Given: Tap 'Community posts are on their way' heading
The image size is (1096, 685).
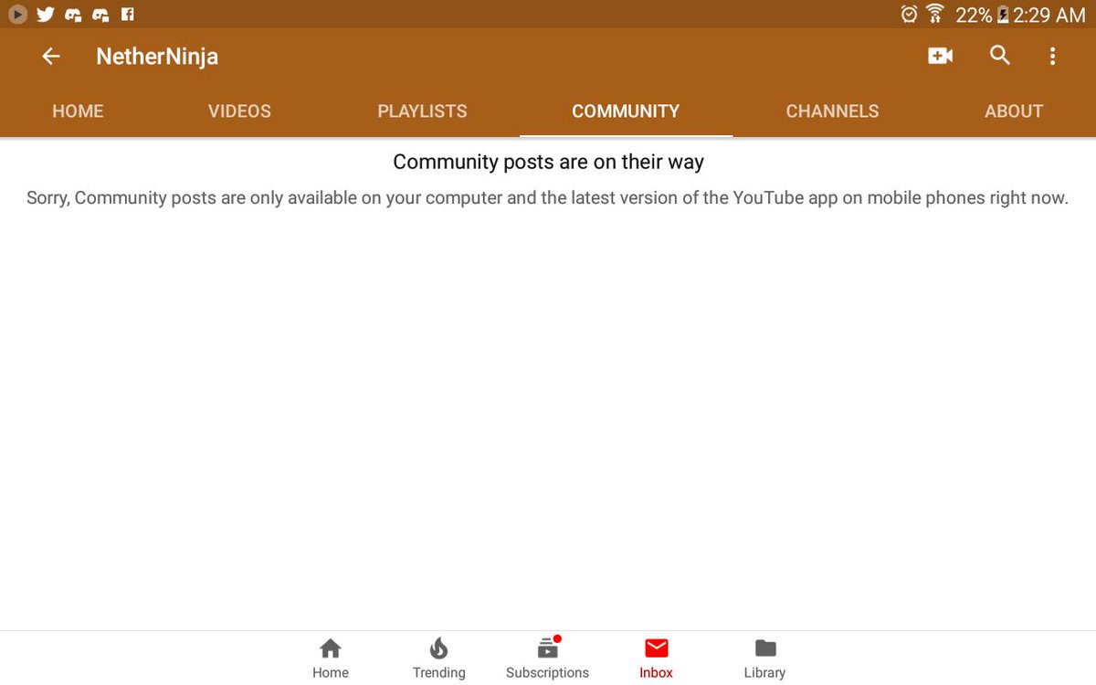Looking at the screenshot, I should [548, 163].
